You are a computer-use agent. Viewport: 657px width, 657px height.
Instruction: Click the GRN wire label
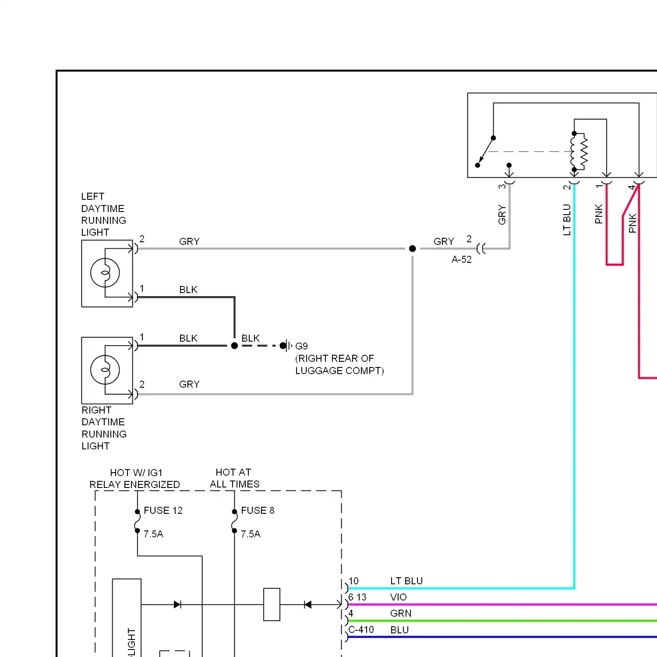(x=401, y=613)
